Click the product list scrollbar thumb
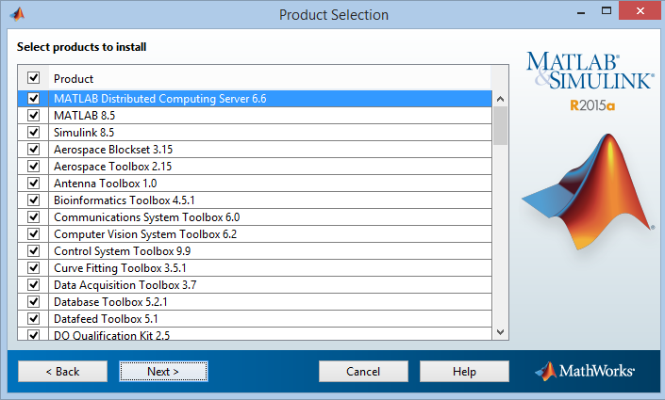 point(501,126)
